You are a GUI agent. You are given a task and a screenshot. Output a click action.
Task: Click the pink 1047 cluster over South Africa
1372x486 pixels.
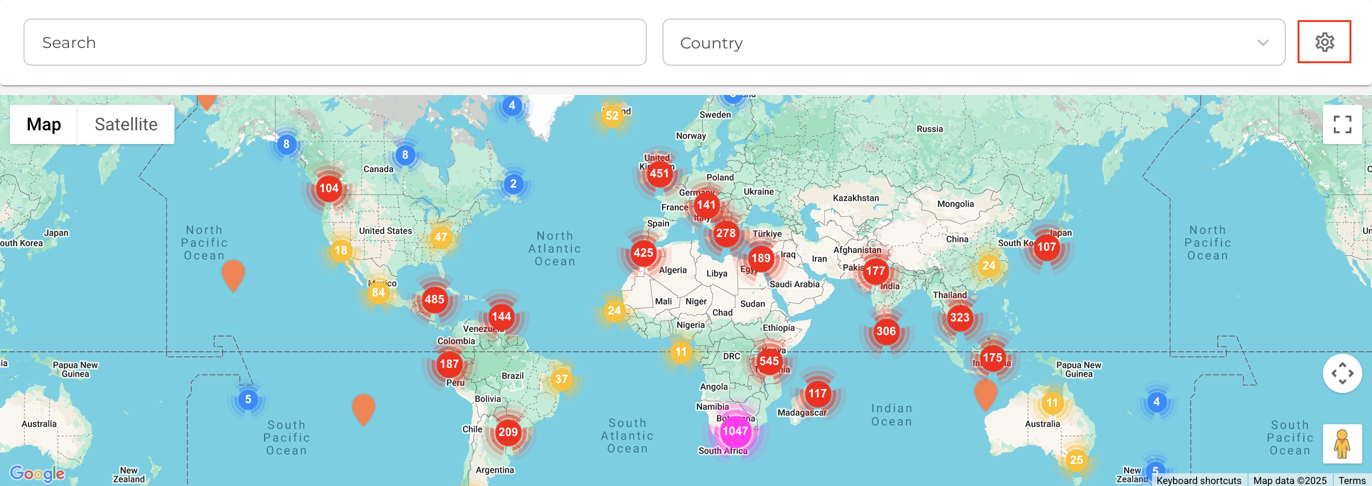click(x=735, y=431)
